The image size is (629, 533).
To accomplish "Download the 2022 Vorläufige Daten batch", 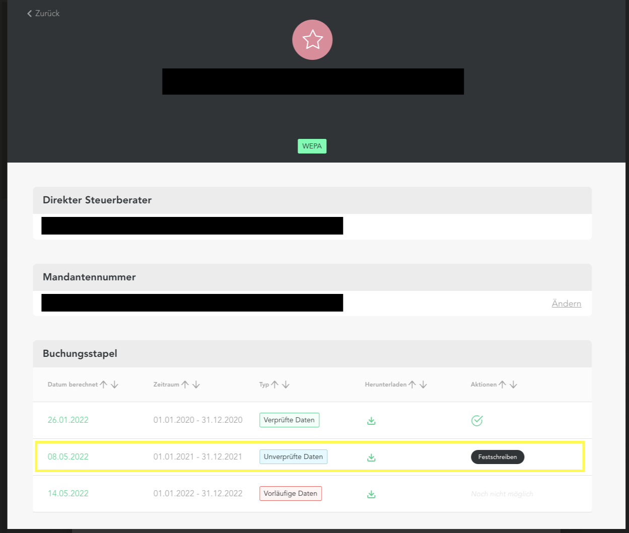I will point(371,494).
